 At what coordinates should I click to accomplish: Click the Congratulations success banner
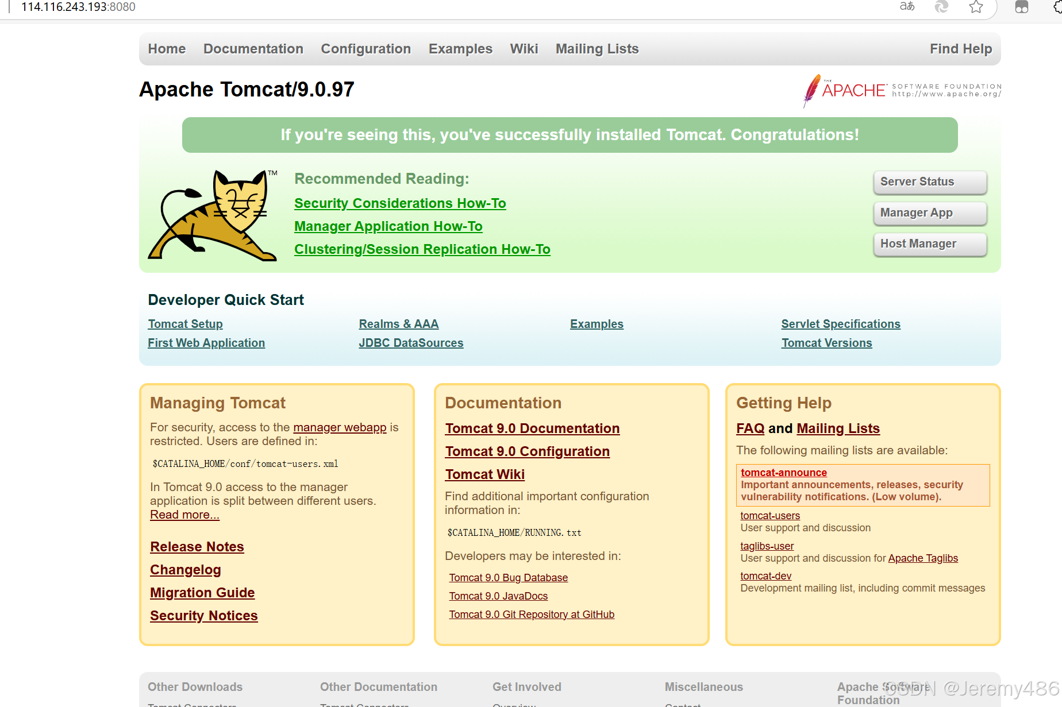click(x=570, y=135)
